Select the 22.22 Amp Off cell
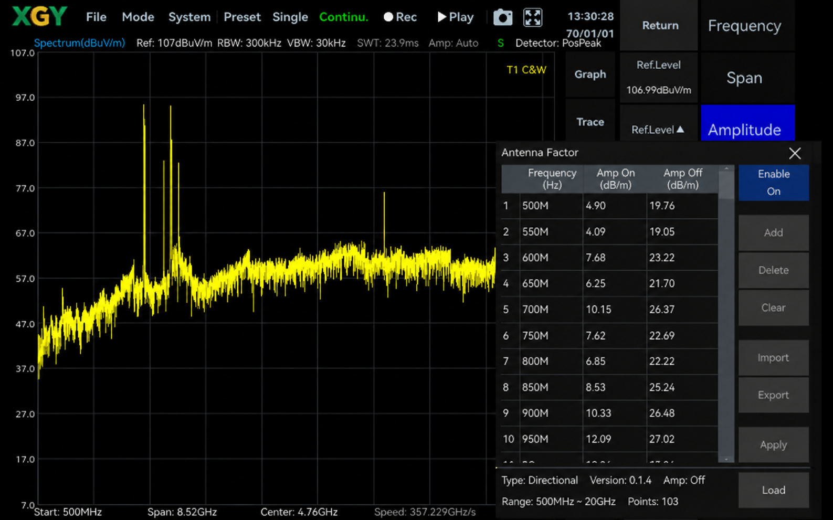Viewport: 833px width, 520px height. pyautogui.click(x=682, y=361)
